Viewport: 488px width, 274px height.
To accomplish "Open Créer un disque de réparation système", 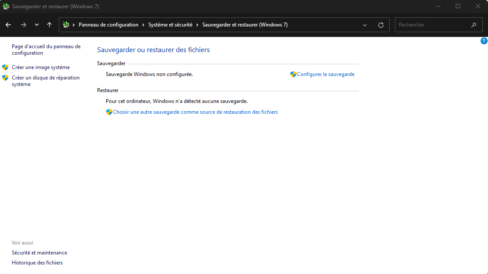I will click(x=46, y=81).
